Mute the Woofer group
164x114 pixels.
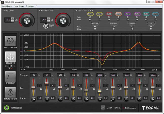click(133, 29)
